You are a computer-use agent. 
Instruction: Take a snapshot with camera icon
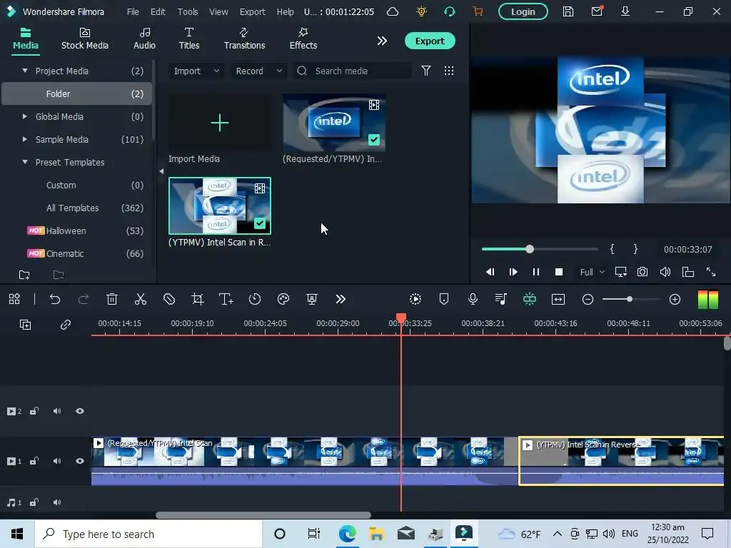click(x=642, y=272)
